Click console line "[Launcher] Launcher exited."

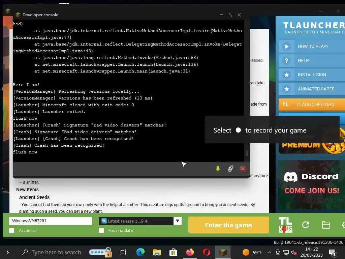click(49, 112)
